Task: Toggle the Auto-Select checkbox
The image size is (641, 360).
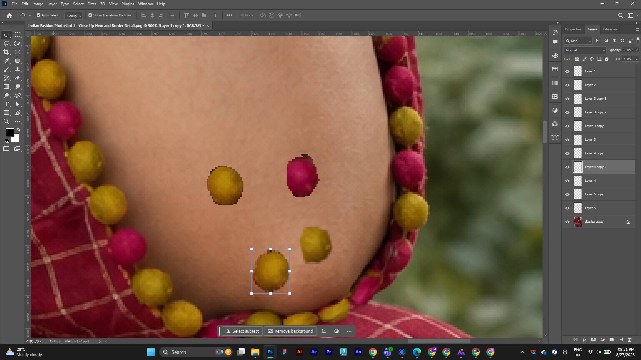Action: tap(38, 15)
